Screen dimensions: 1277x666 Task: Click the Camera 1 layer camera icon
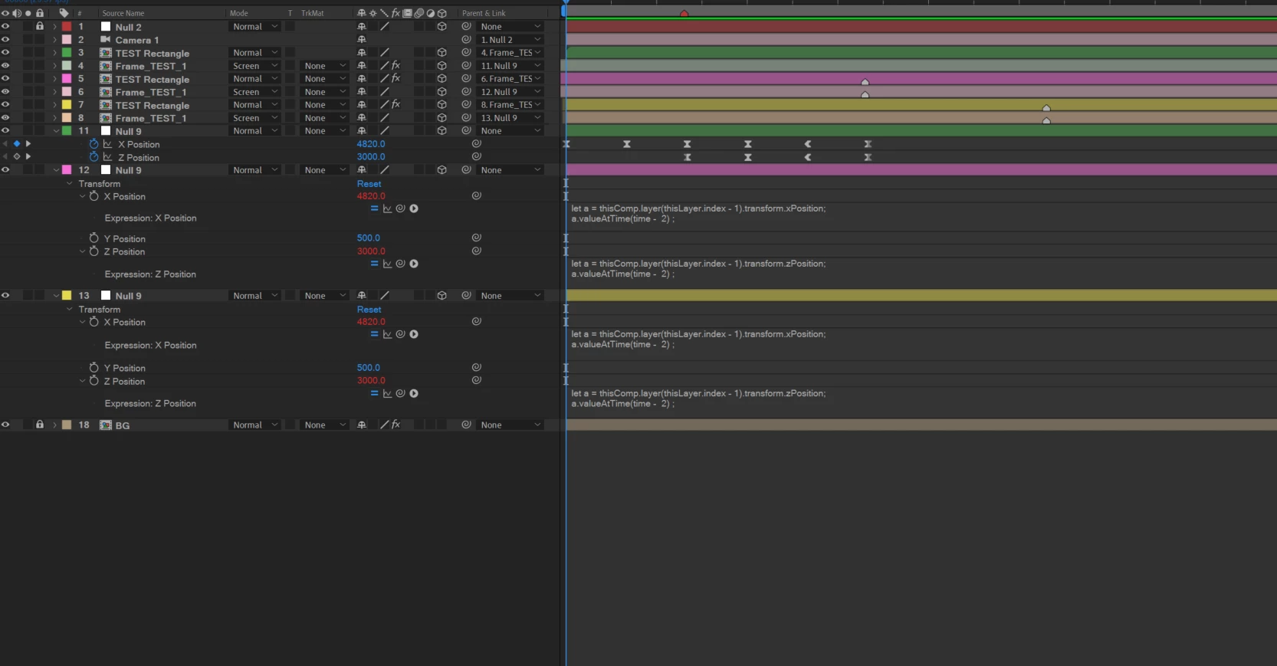[x=106, y=40]
